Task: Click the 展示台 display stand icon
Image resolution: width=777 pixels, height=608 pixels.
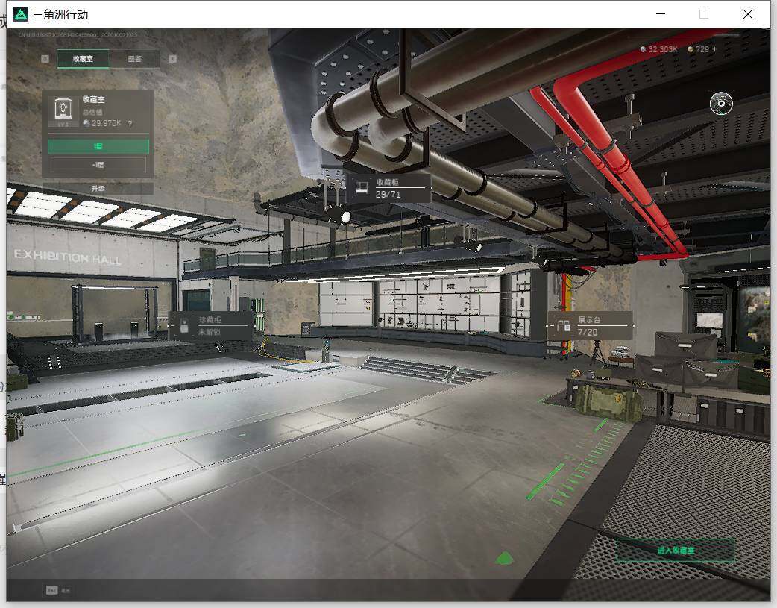Action: point(564,326)
